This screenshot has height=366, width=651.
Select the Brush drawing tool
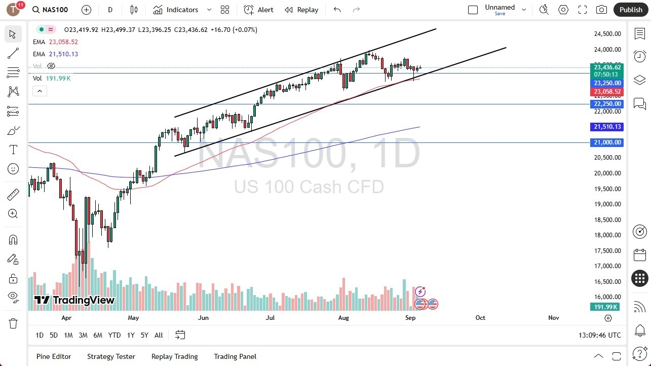click(x=13, y=130)
